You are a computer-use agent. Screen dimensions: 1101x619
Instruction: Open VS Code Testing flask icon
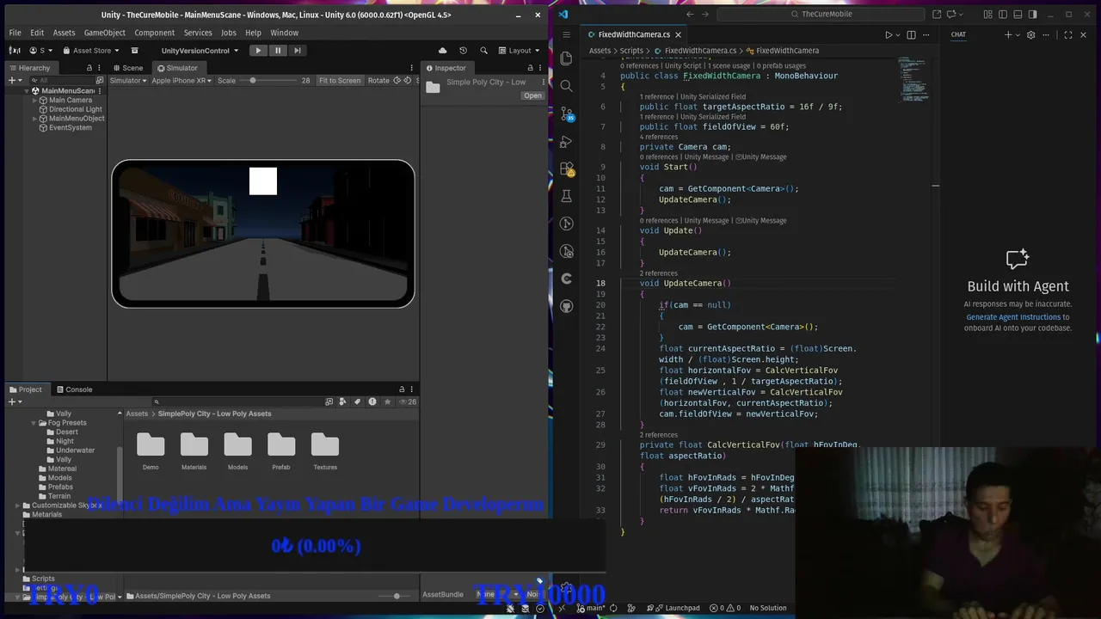pyautogui.click(x=566, y=196)
